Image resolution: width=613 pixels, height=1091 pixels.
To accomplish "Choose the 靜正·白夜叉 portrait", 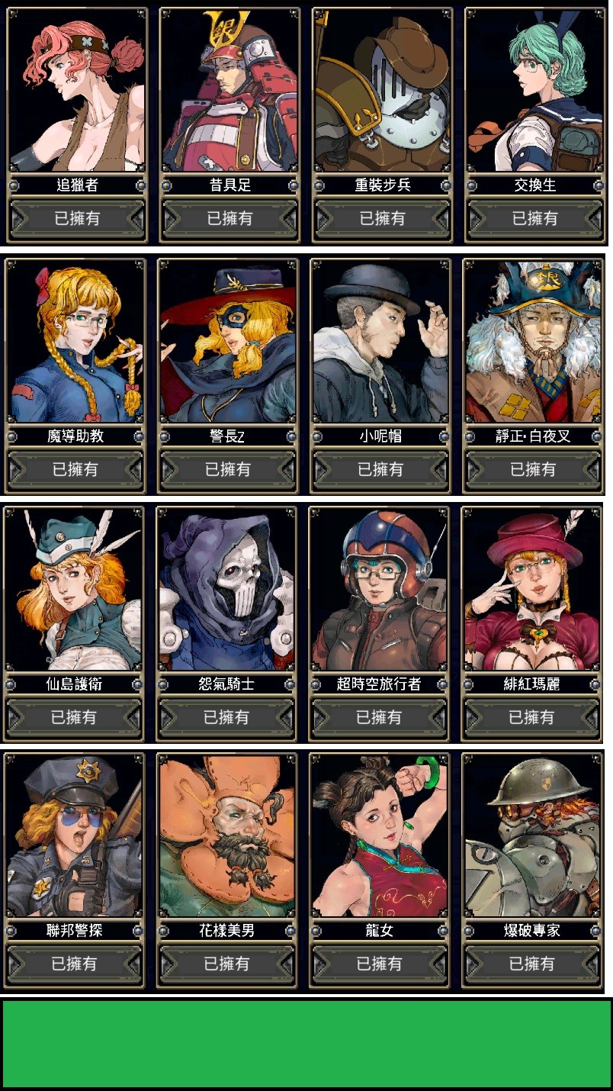I will pos(532,342).
